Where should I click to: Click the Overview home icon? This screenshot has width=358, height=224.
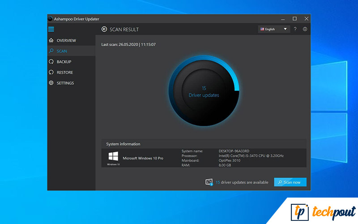pos(51,40)
